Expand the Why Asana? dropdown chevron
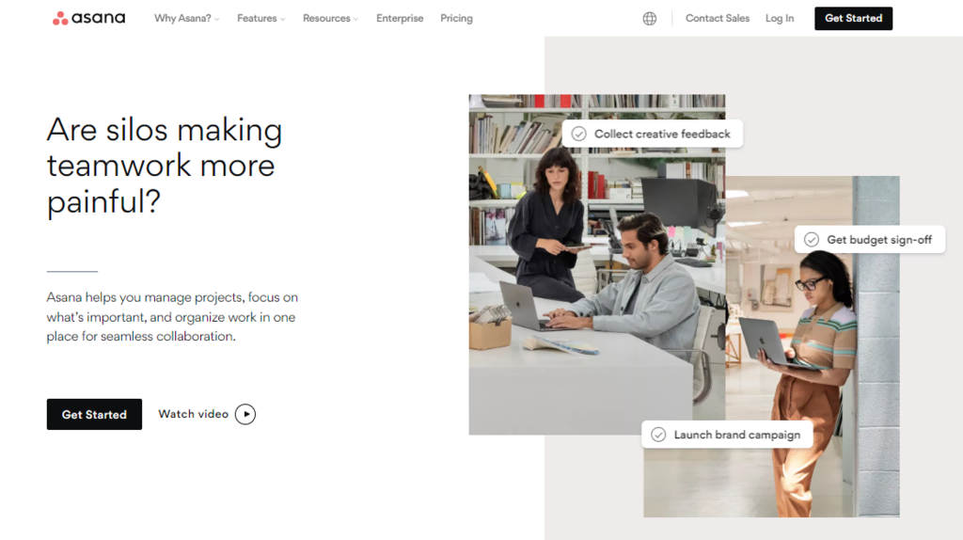Image resolution: width=963 pixels, height=540 pixels. (217, 20)
